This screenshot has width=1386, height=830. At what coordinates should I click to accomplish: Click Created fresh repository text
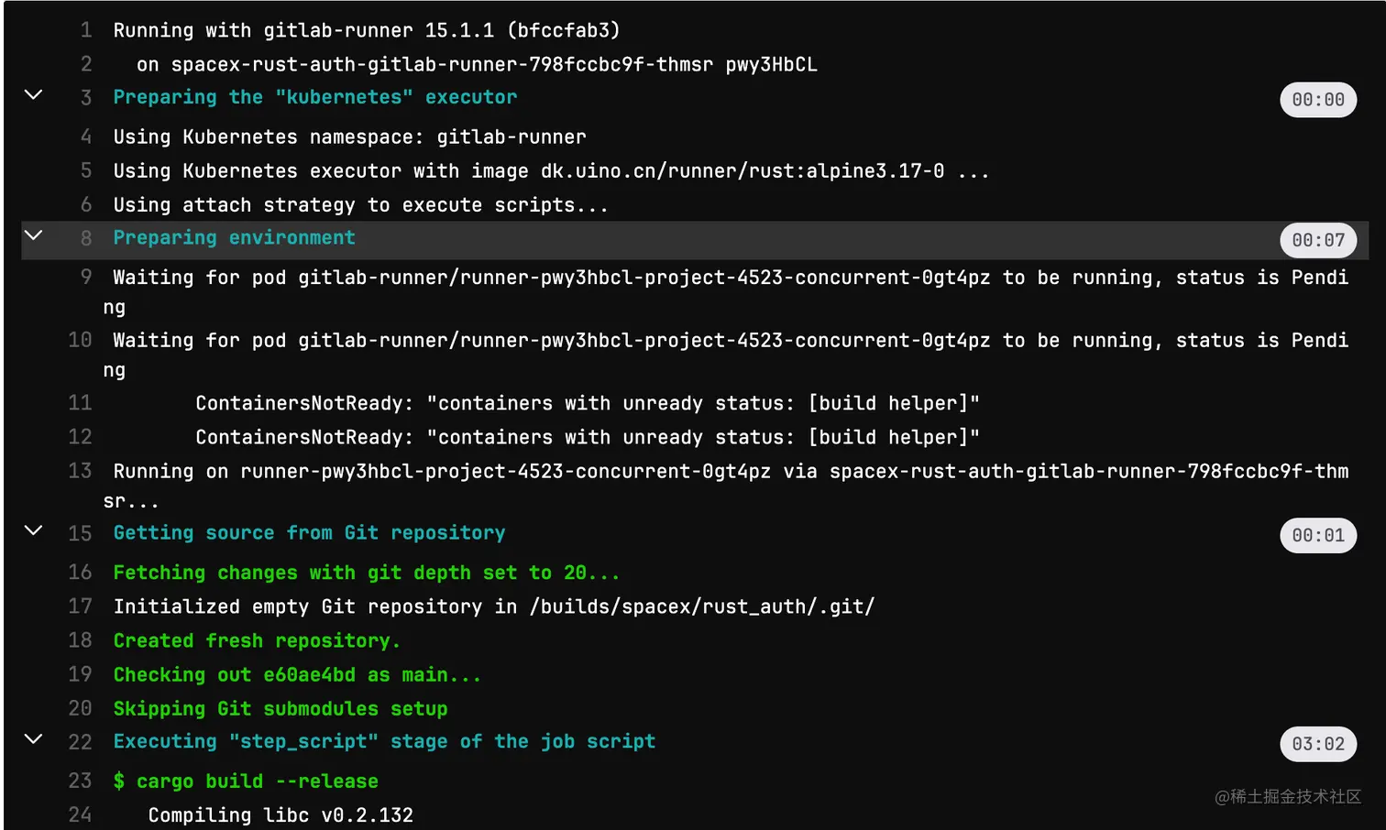[x=257, y=640]
